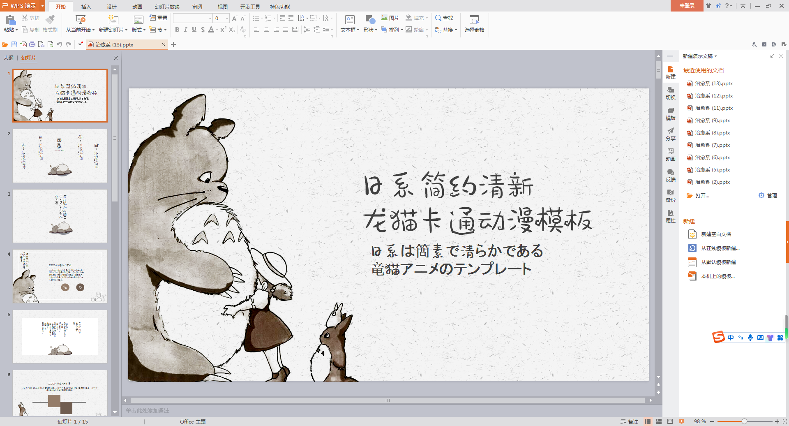Click the zoom out minus button
Viewport: 789px width, 426px height.
point(712,421)
